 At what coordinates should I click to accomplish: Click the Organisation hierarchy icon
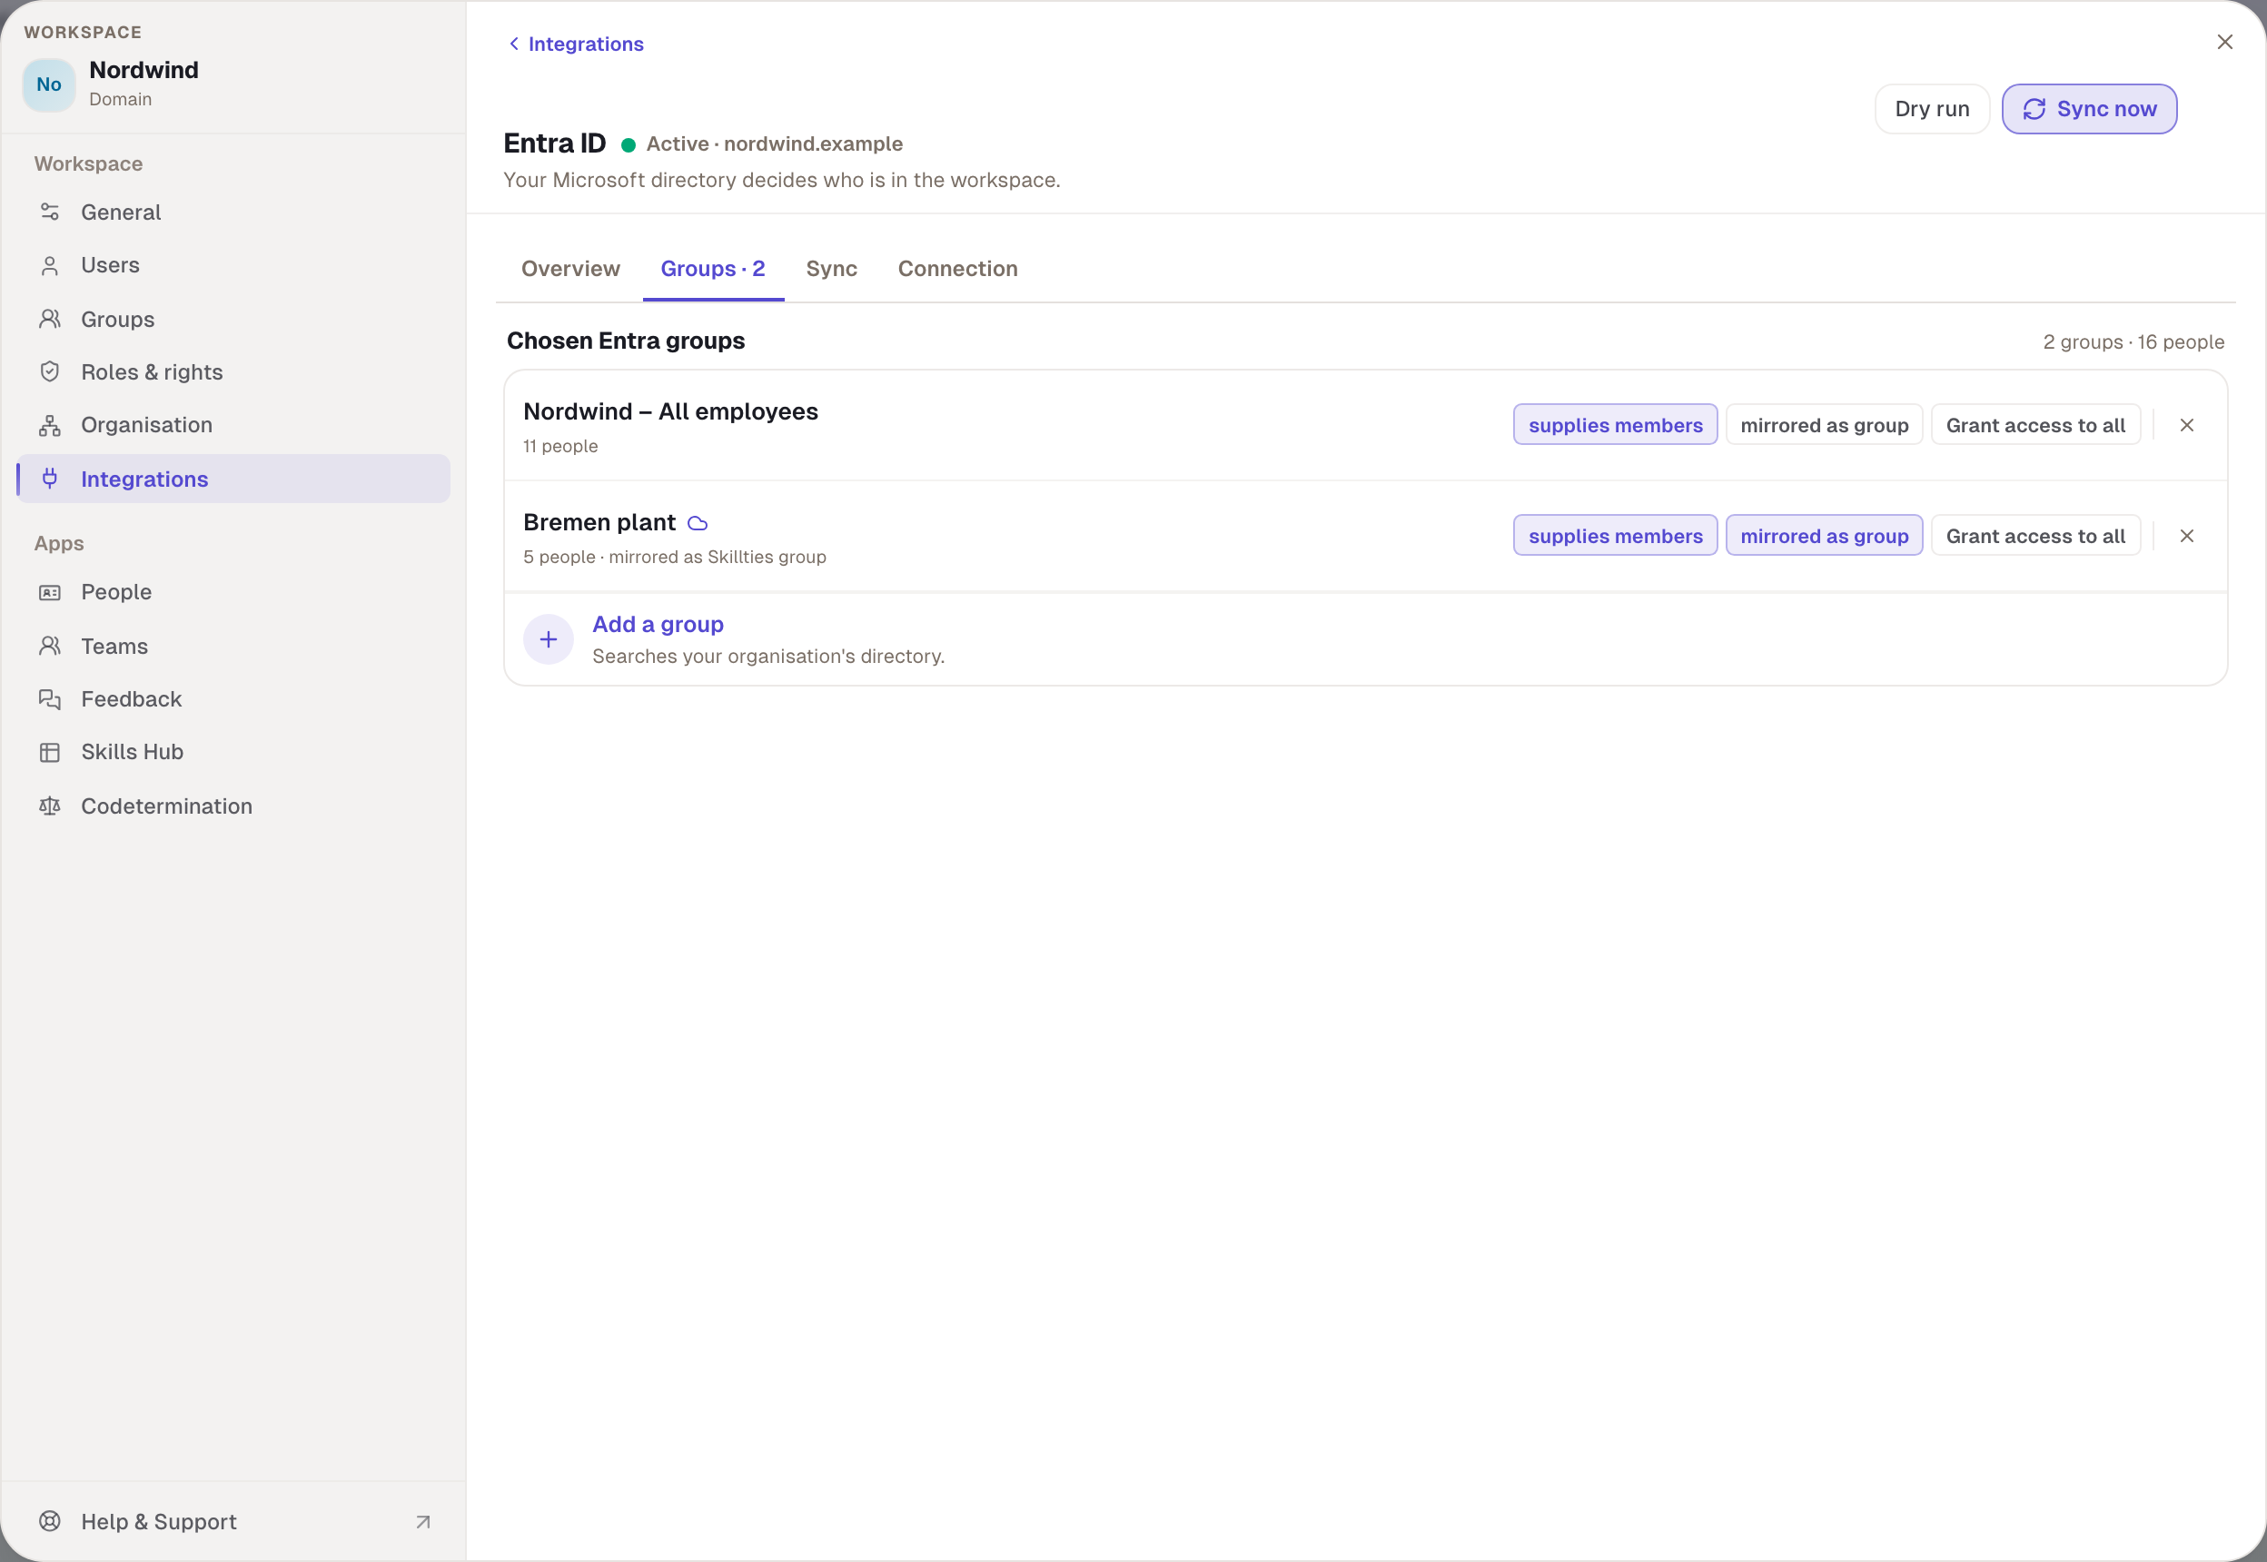(x=50, y=425)
